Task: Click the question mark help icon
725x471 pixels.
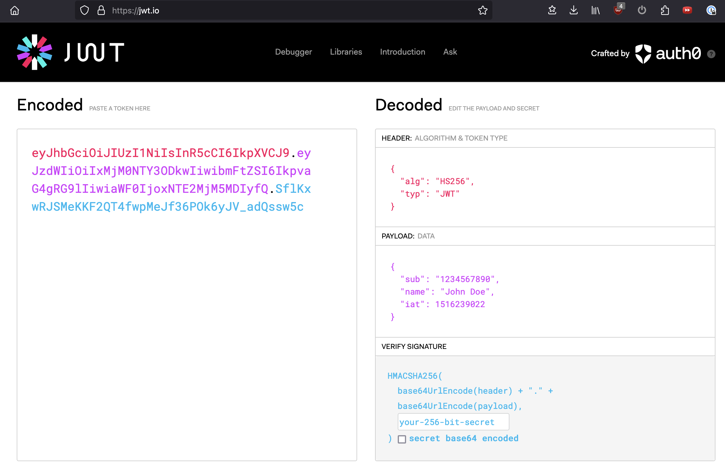Action: coord(711,54)
